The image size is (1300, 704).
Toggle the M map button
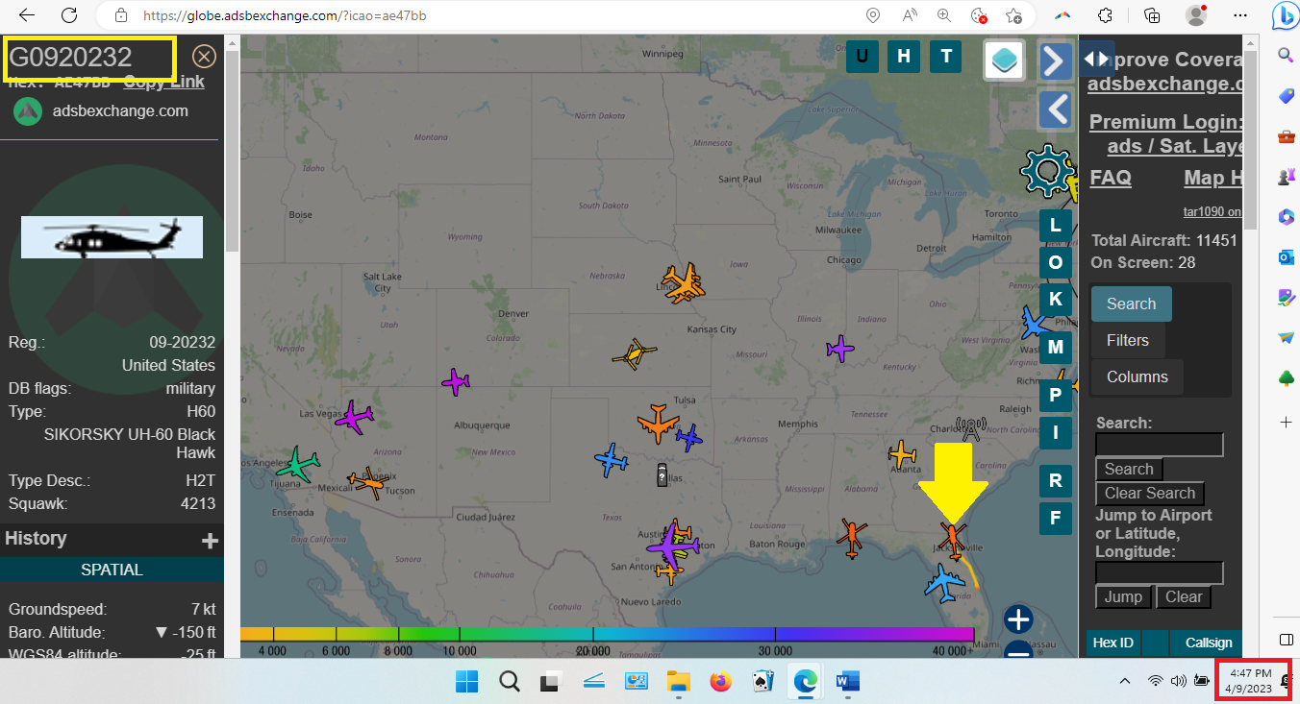click(x=1055, y=347)
